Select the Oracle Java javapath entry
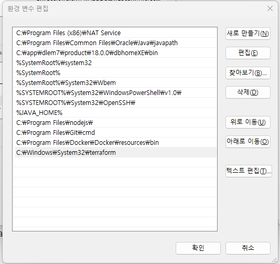The width and height of the screenshot is (280, 264). [x=115, y=43]
